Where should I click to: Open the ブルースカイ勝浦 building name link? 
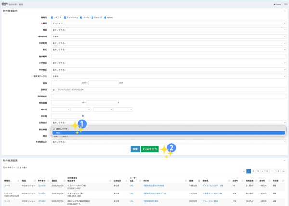click(x=210, y=201)
